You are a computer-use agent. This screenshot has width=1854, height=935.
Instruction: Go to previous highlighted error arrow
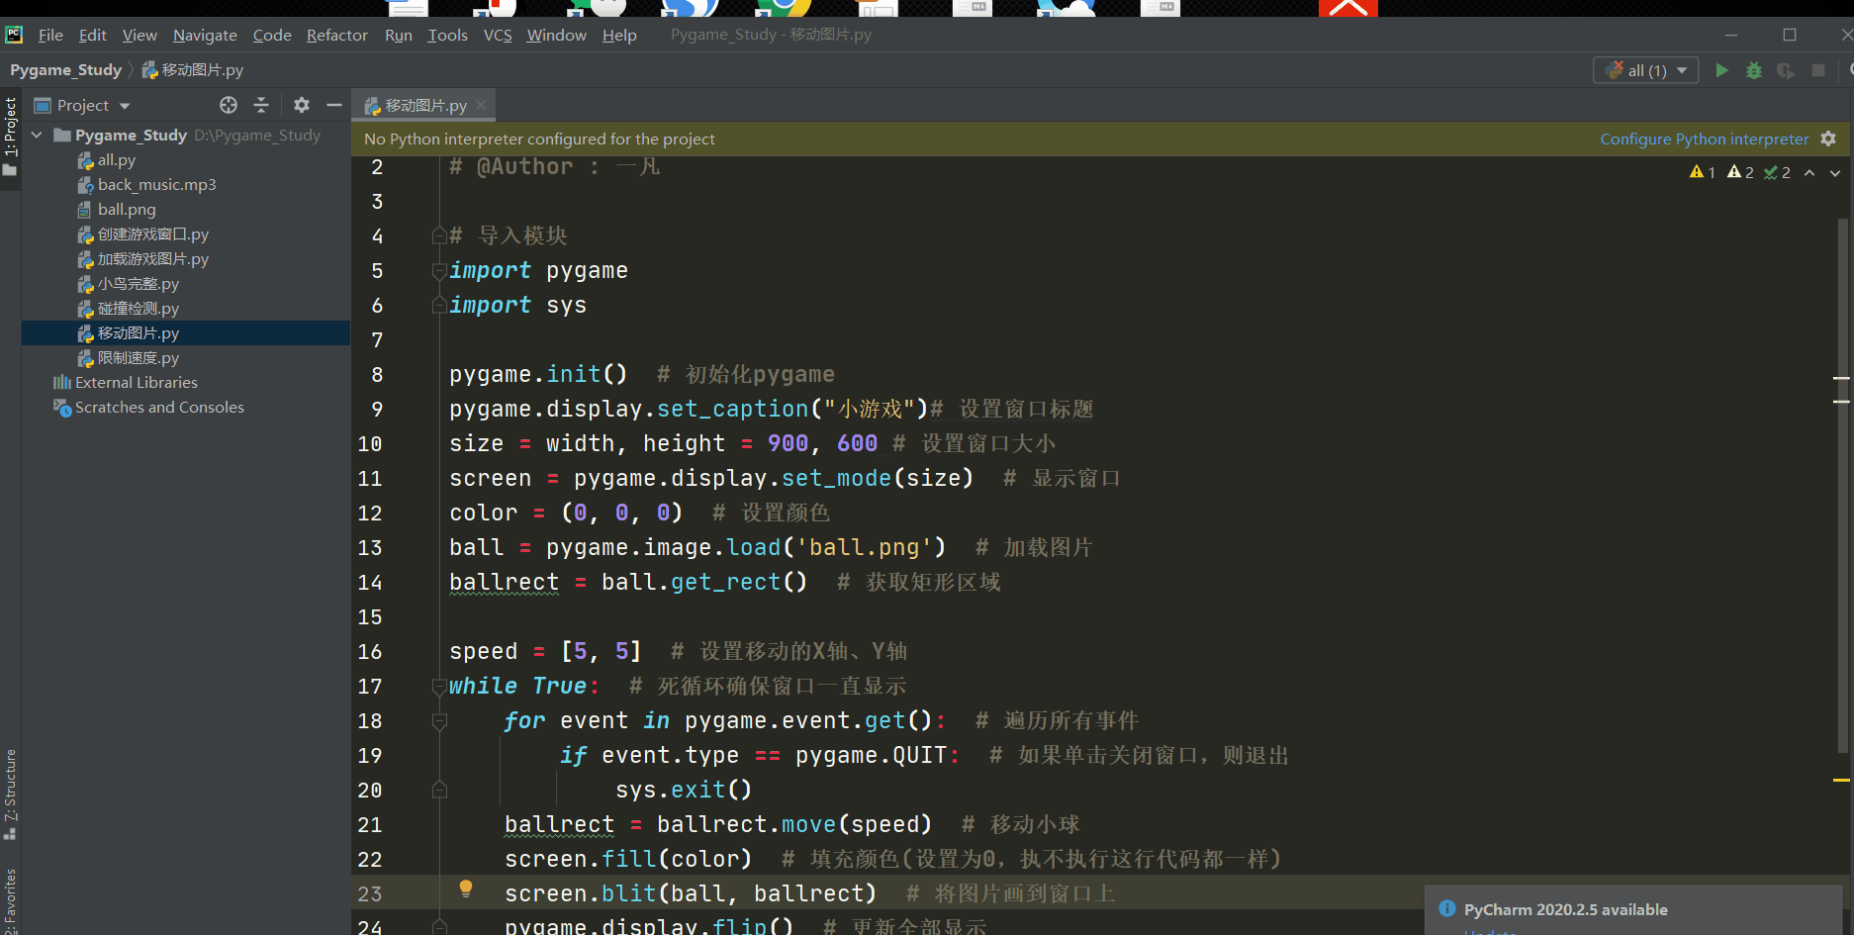point(1809,172)
